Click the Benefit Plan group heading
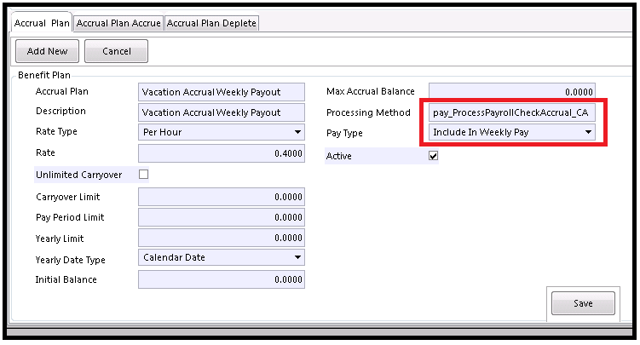 (x=44, y=75)
